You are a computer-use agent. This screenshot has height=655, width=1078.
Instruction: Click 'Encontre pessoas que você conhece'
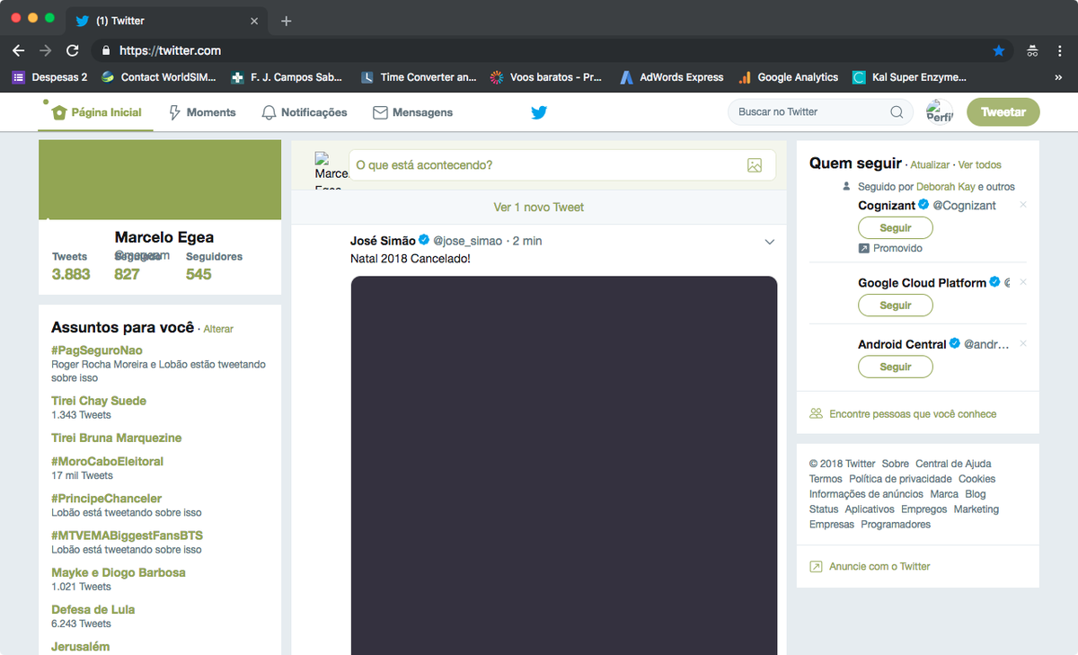point(913,414)
